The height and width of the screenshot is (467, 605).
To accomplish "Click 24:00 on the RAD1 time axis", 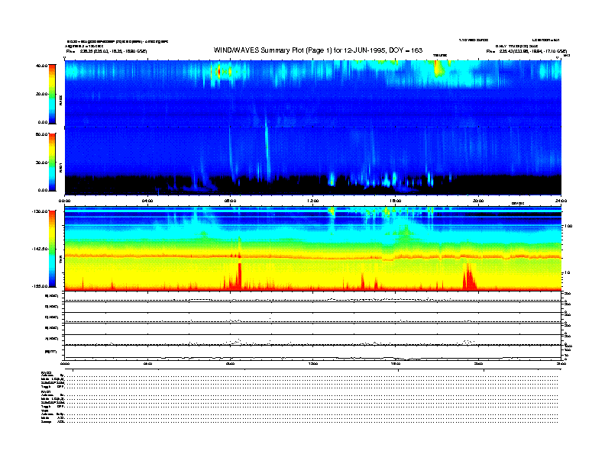I will click(560, 201).
